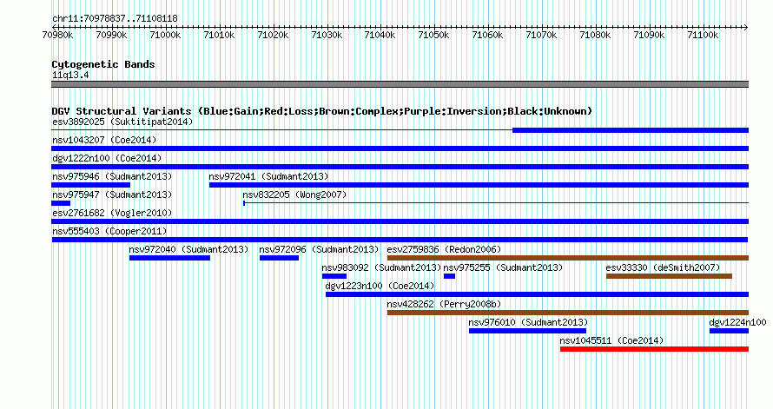Click the thick blue segment of esv3892025
The width and height of the screenshot is (773, 409).
click(631, 130)
